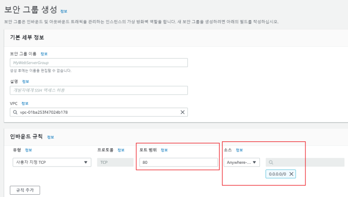Click the 규칙 추가 button
Viewport: 348px width, 197px height.
[25, 190]
